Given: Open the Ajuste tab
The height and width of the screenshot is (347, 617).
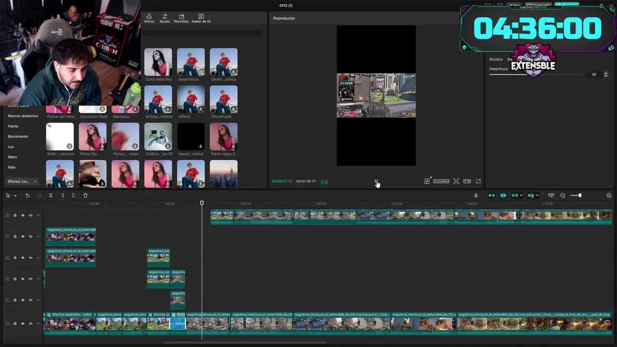Looking at the screenshot, I should (165, 18).
